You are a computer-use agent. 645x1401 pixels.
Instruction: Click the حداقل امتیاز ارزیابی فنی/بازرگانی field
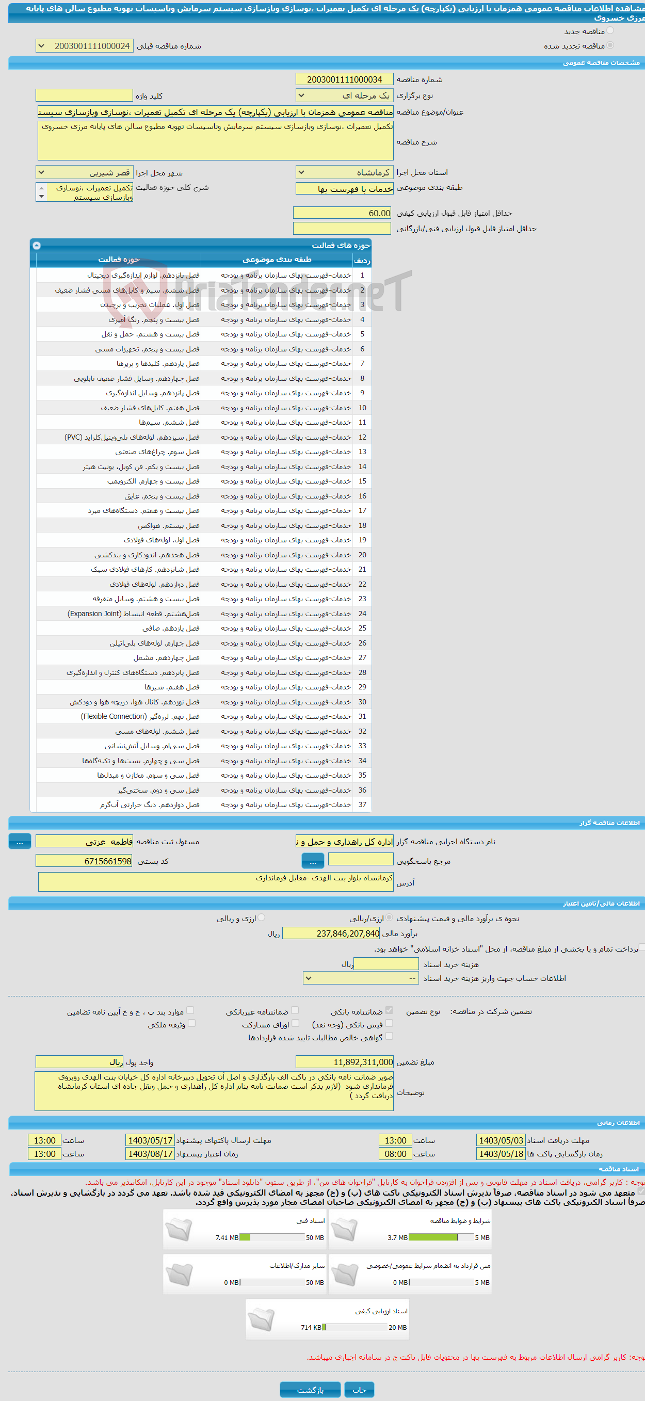(x=342, y=229)
